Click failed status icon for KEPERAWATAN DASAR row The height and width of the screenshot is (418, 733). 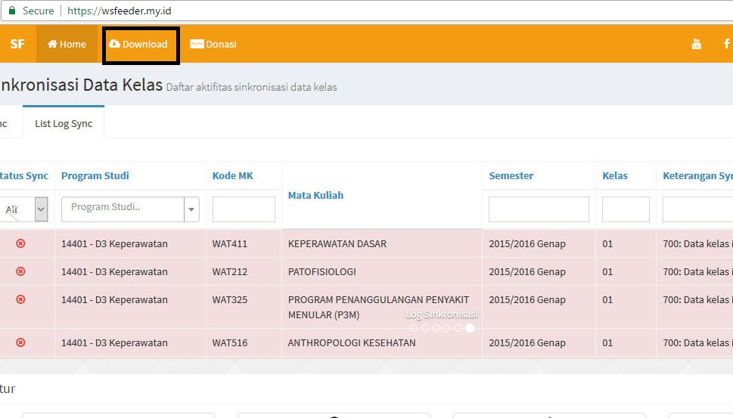[x=20, y=243]
